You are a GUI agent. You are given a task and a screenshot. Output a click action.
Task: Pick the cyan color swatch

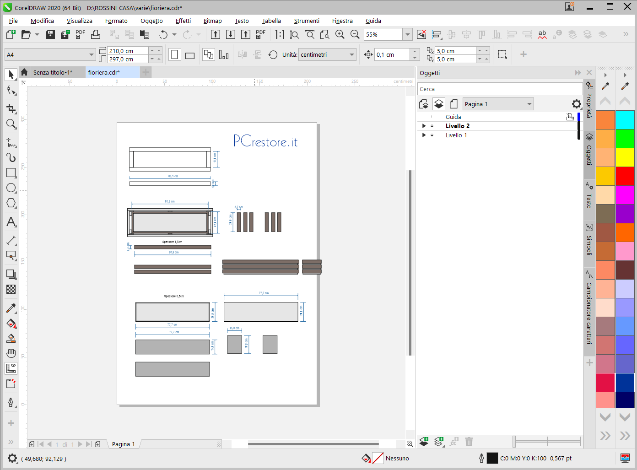[x=625, y=120]
